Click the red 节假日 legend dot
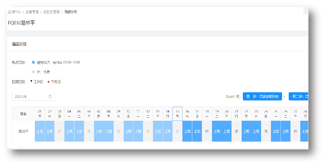This screenshot has width=325, height=166. pos(49,82)
